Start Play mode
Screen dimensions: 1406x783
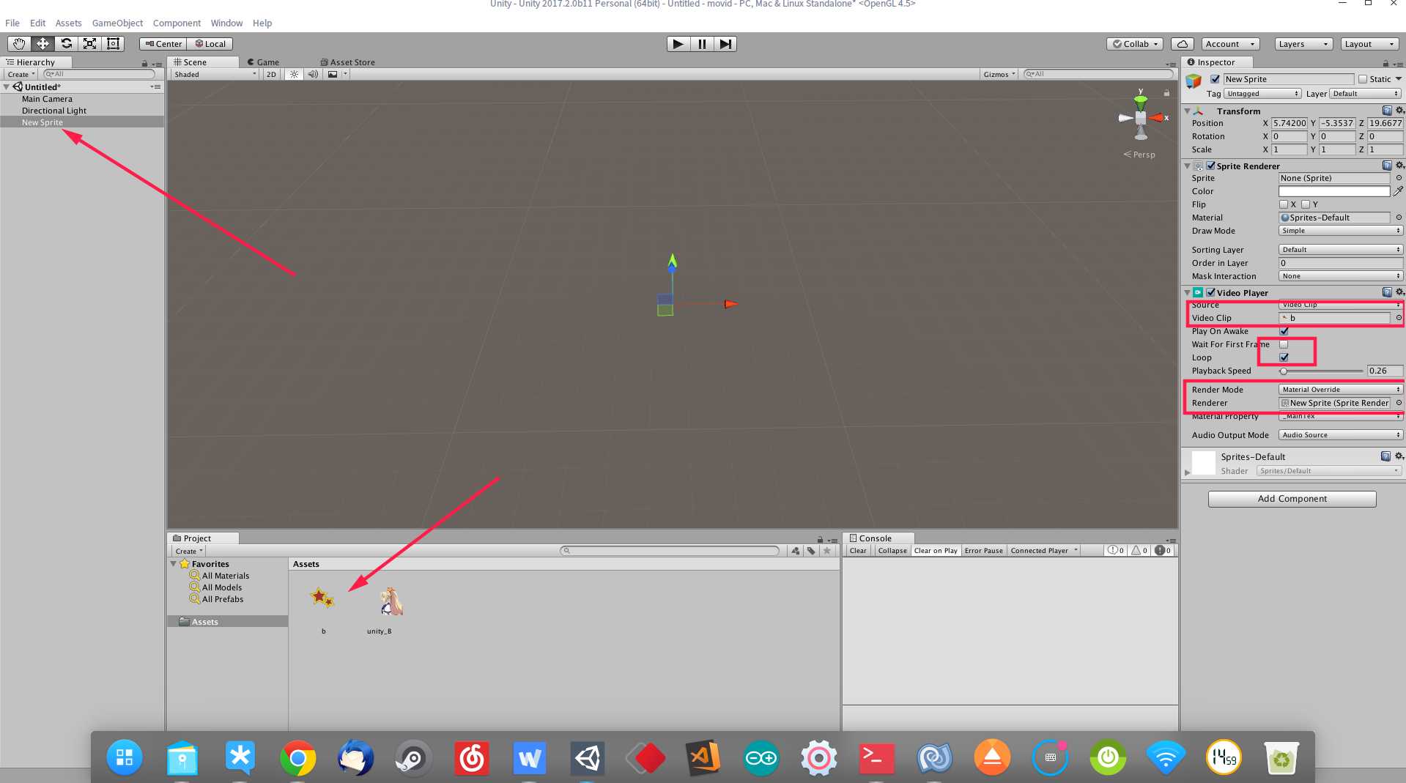(x=678, y=44)
